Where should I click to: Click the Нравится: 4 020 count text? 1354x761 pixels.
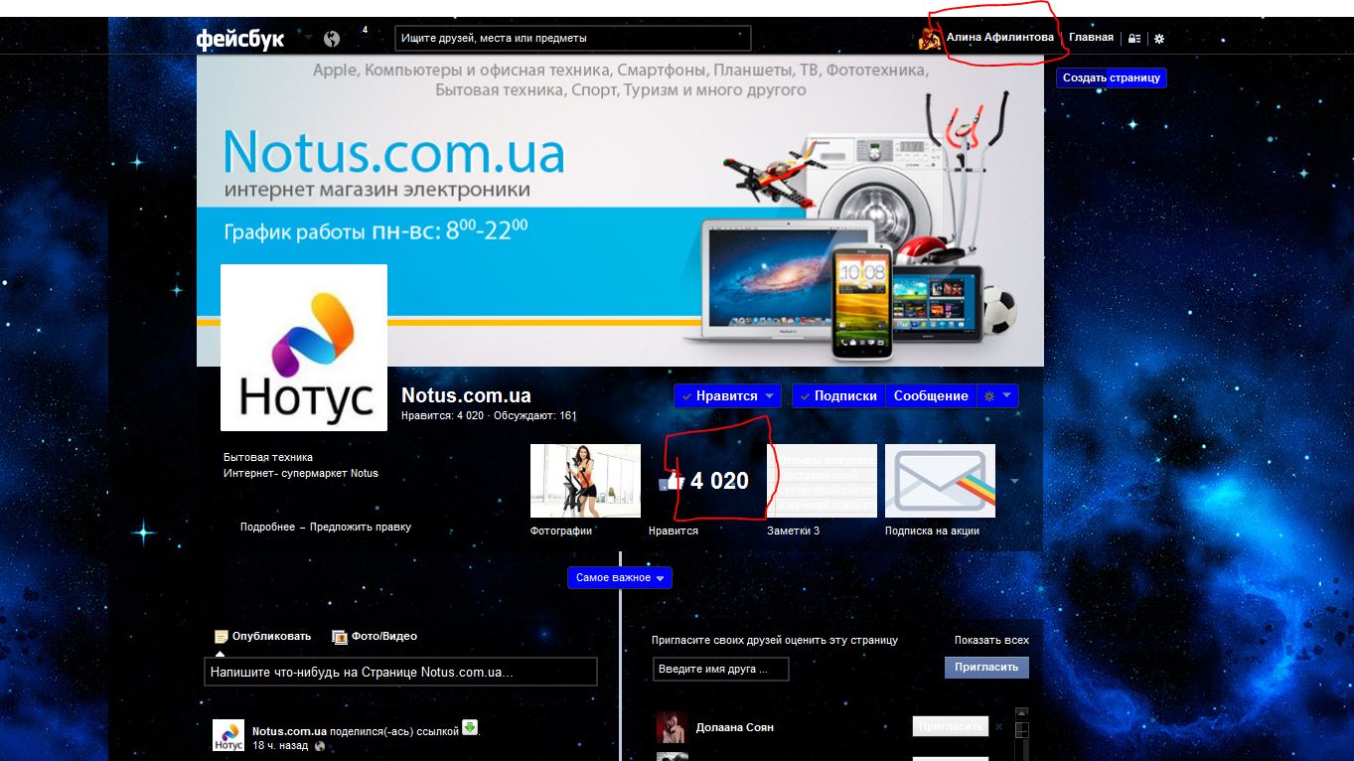442,416
